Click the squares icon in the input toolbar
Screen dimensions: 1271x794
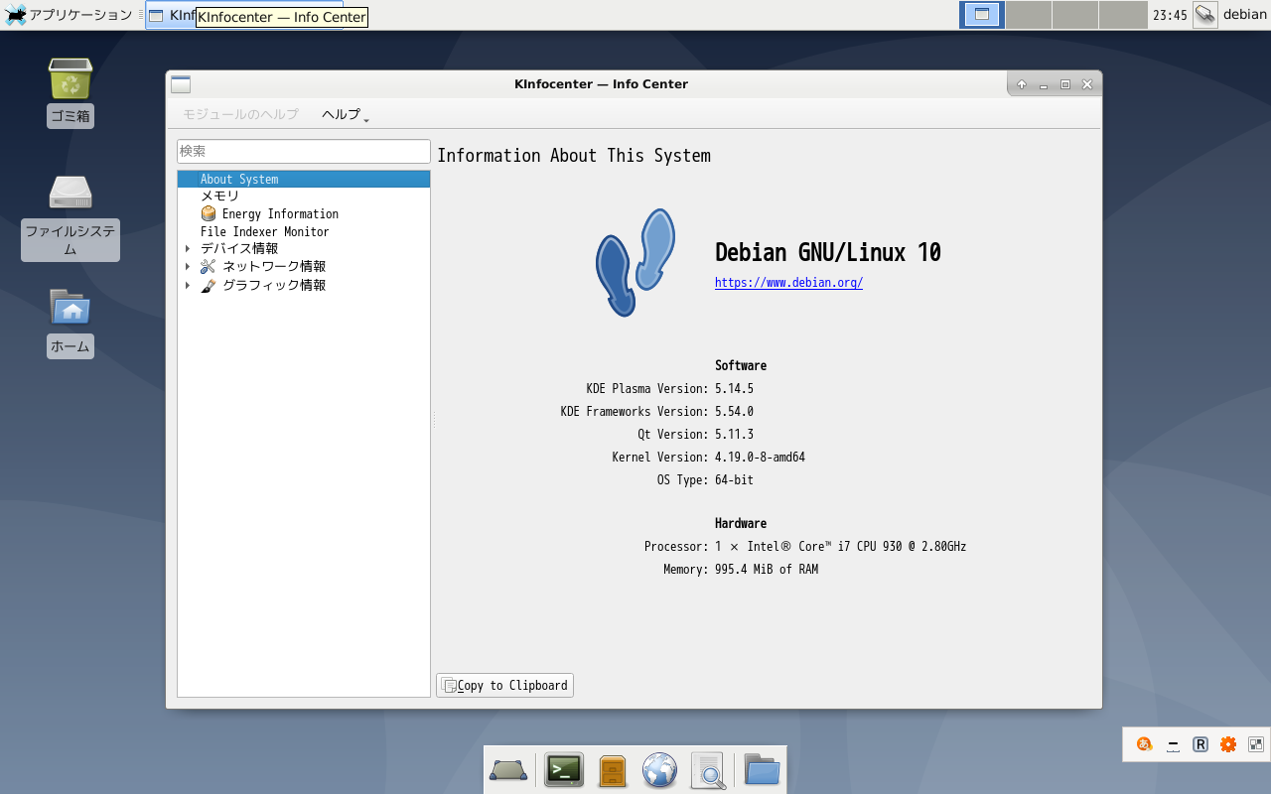(x=1256, y=744)
